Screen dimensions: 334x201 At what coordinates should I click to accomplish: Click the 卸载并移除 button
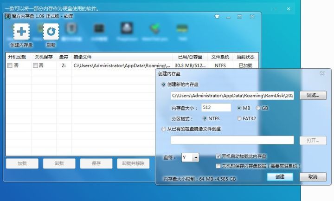(x=133, y=163)
